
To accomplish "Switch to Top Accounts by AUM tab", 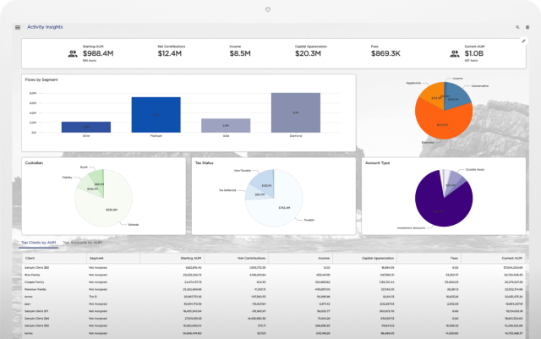I will coord(83,243).
